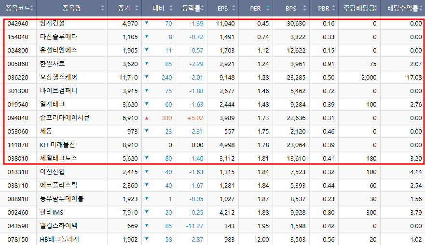Click stock code 078150
The image size is (425, 245).
[18, 240]
